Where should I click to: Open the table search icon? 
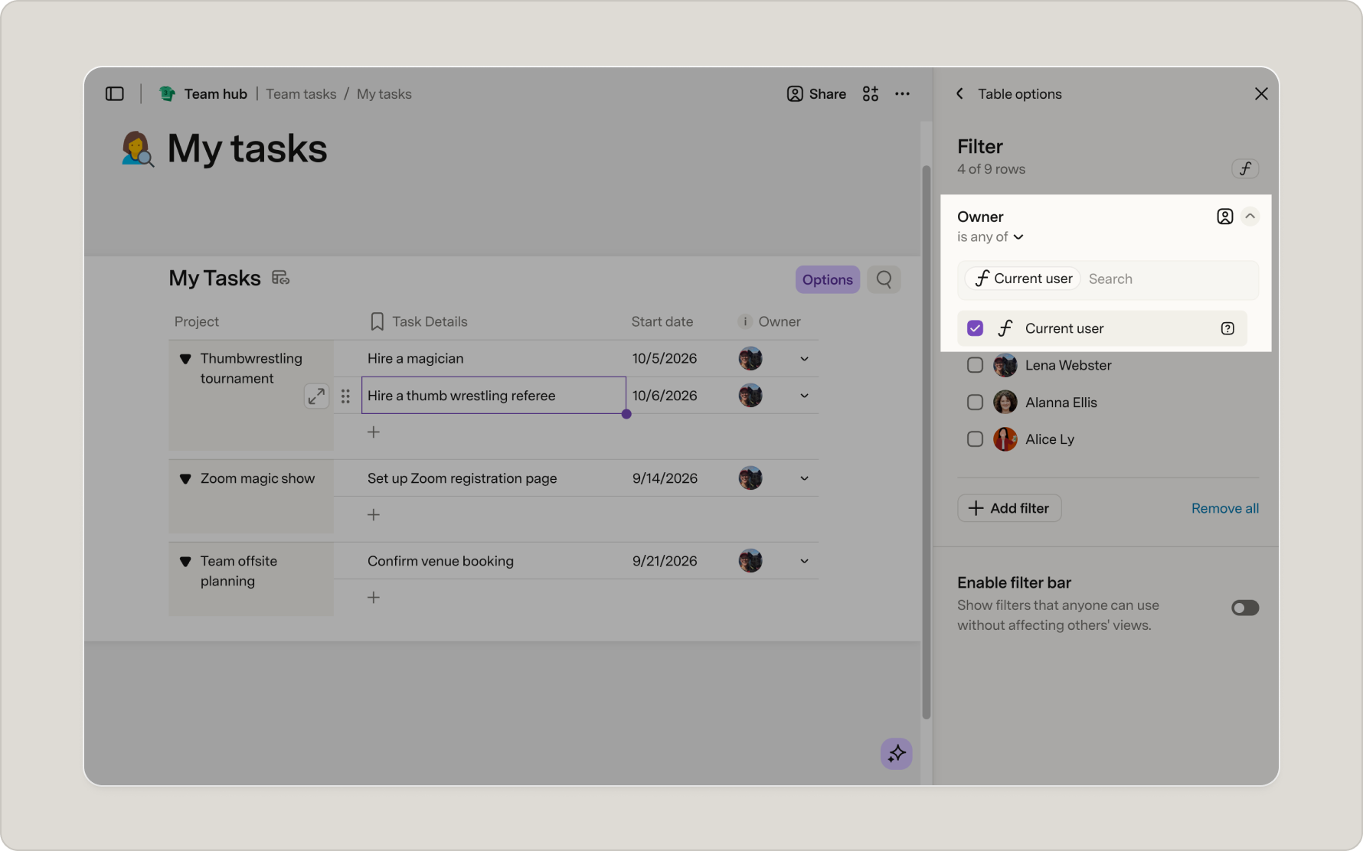pos(884,279)
